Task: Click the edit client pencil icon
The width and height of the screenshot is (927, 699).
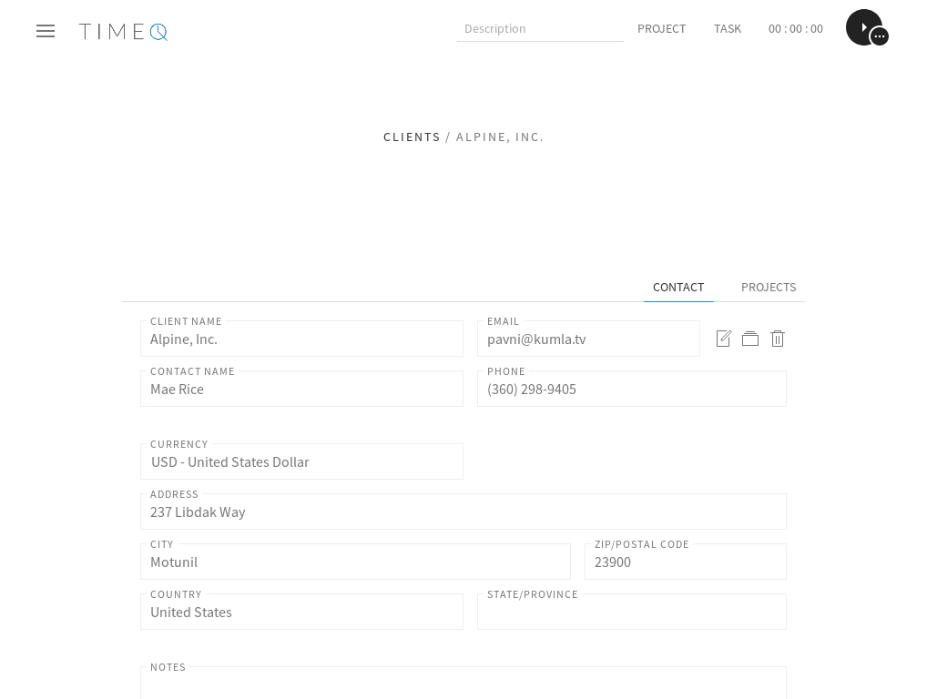Action: [x=724, y=339]
